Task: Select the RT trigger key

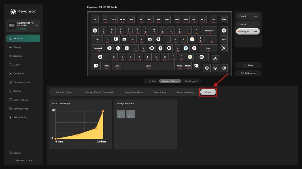Action: point(196,66)
